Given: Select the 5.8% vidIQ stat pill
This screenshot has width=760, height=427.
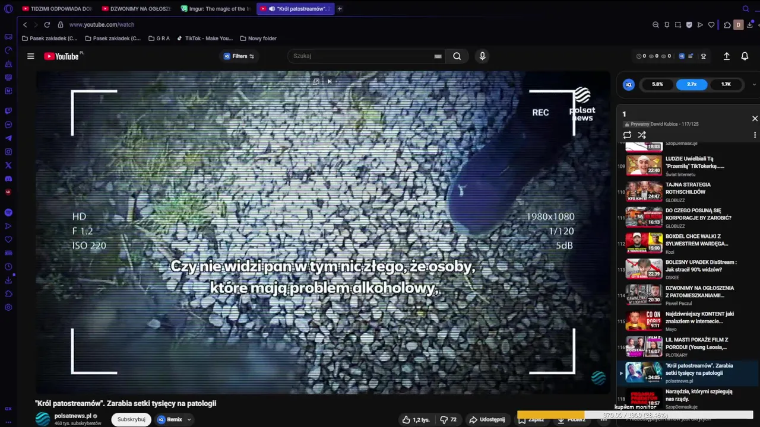Looking at the screenshot, I should coord(657,84).
